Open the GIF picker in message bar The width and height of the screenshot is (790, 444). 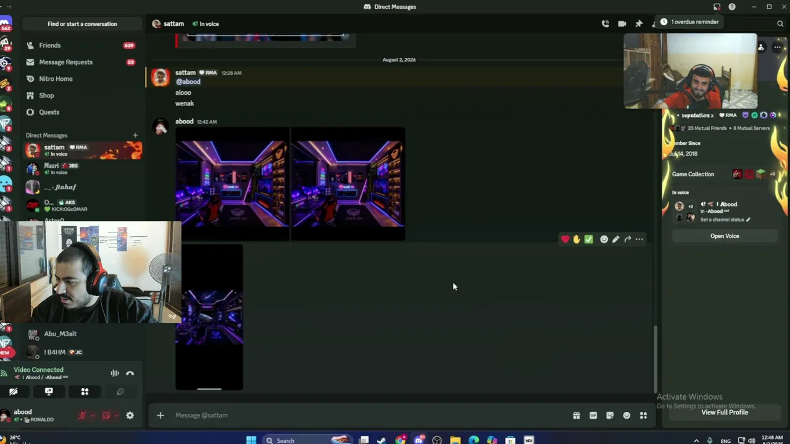click(x=593, y=416)
